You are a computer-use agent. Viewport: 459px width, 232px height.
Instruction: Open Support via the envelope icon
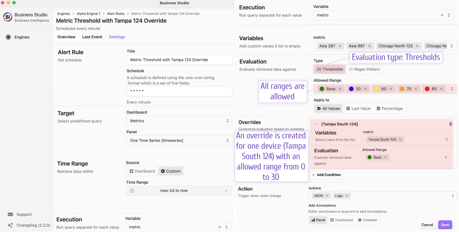10,215
